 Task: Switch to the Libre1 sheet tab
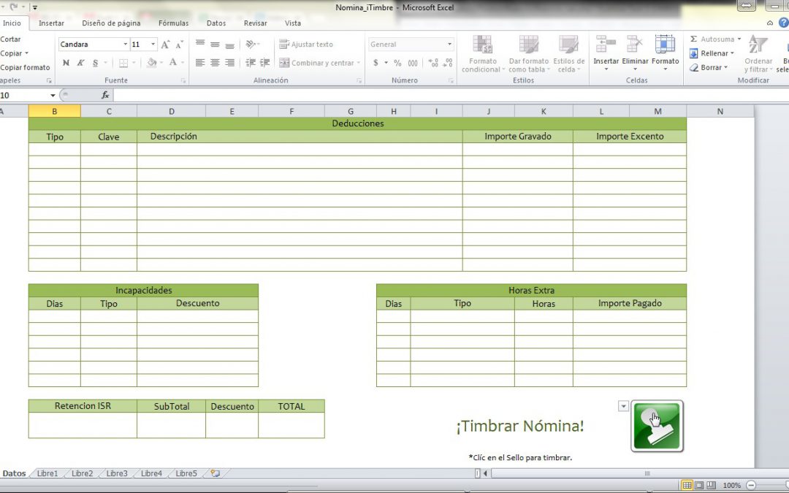pos(47,473)
